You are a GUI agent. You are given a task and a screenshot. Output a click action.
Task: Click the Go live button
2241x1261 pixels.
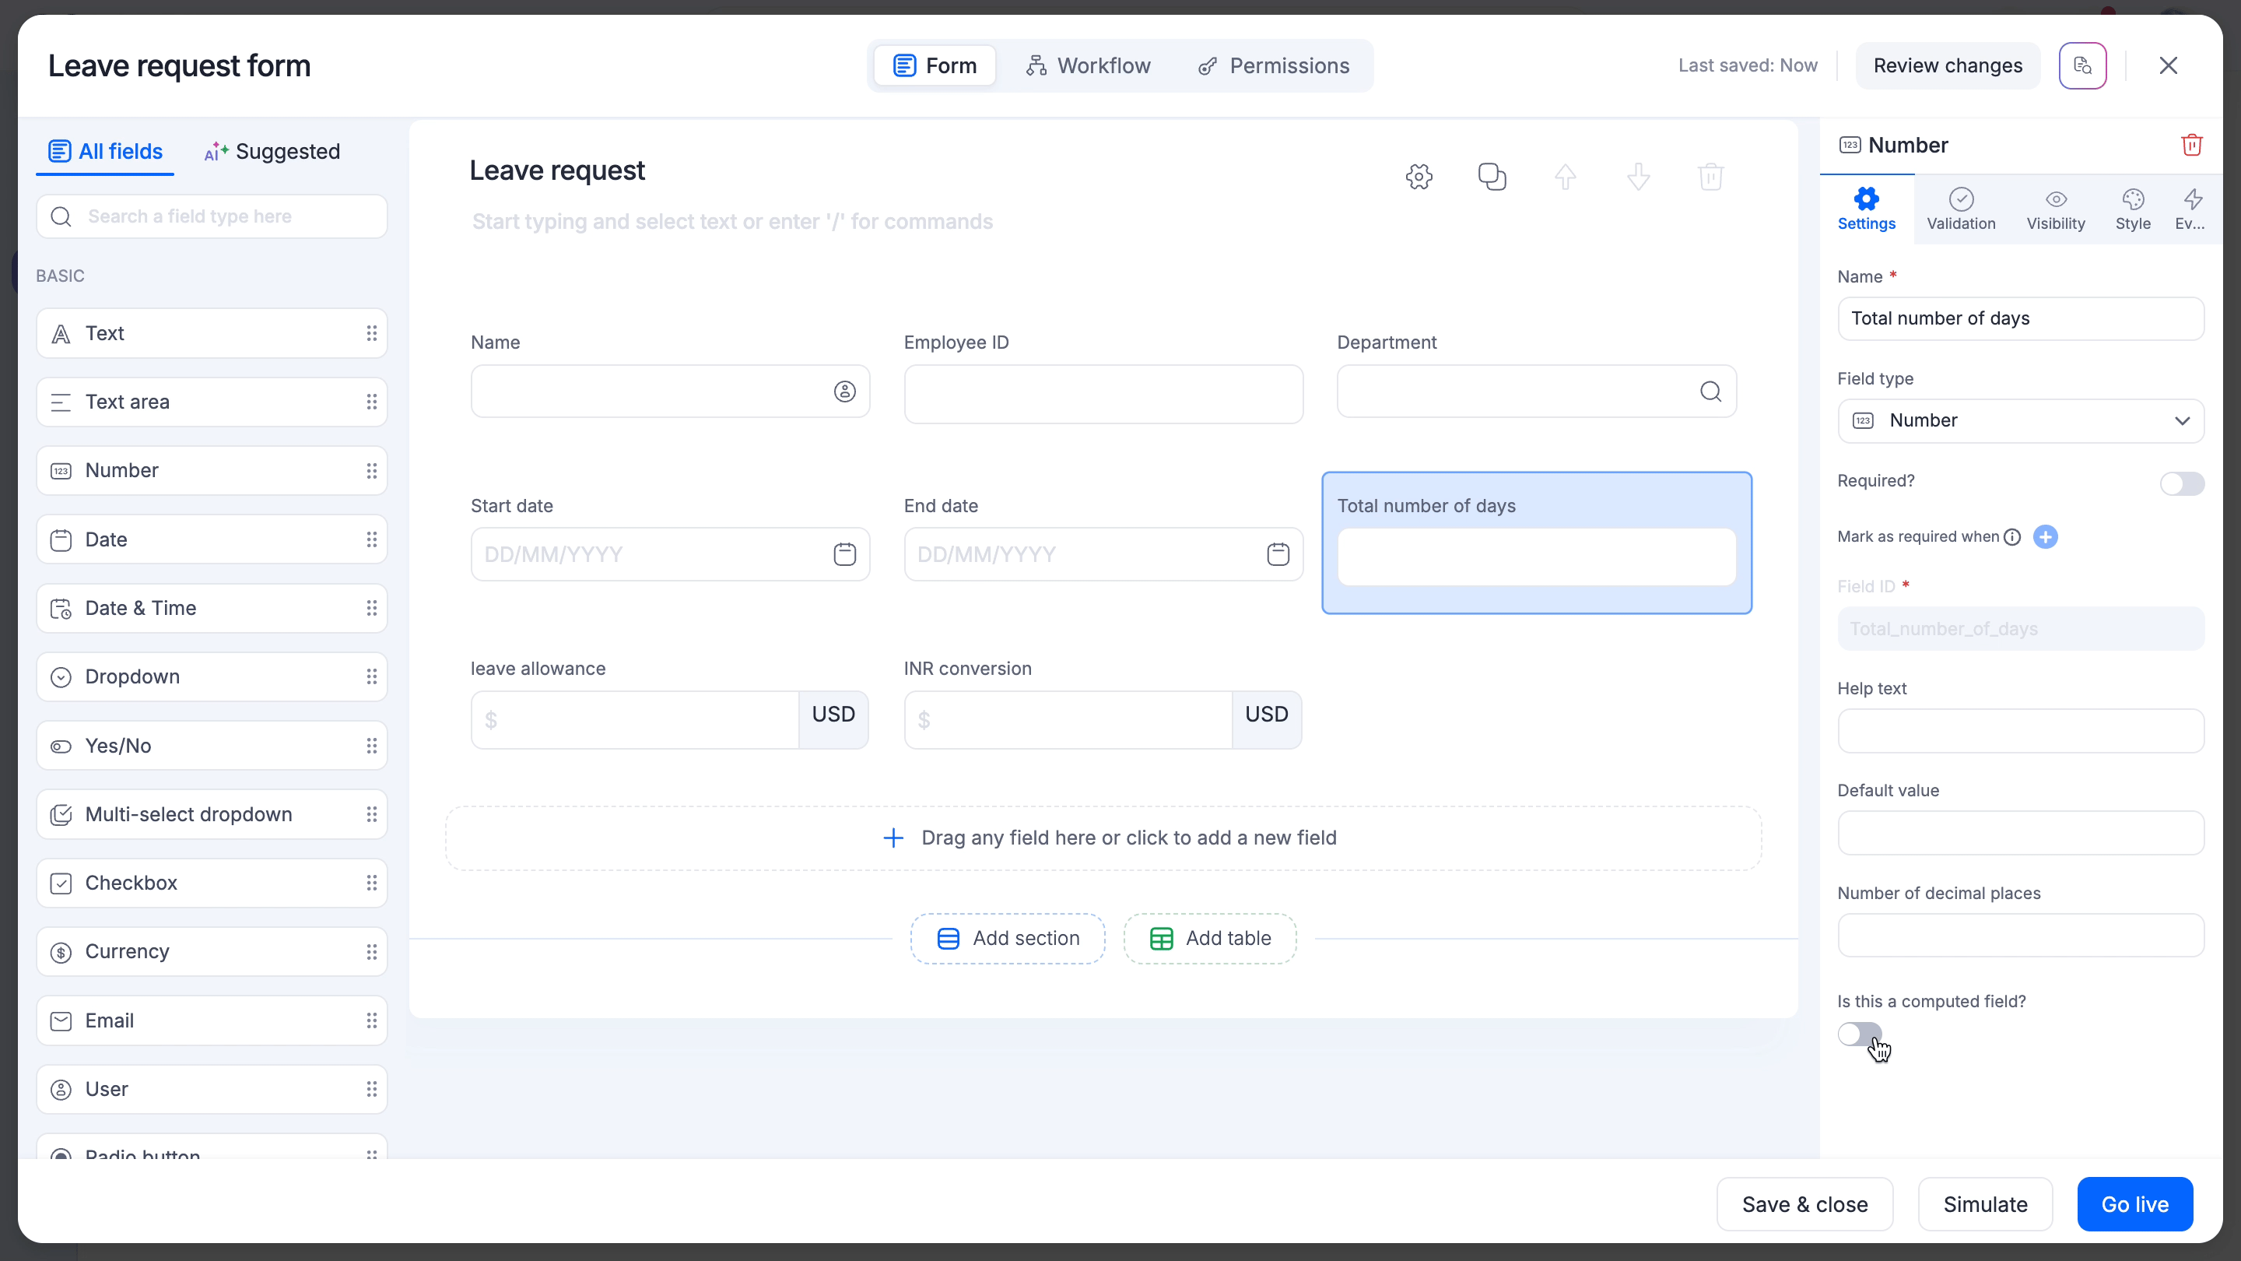click(2134, 1204)
